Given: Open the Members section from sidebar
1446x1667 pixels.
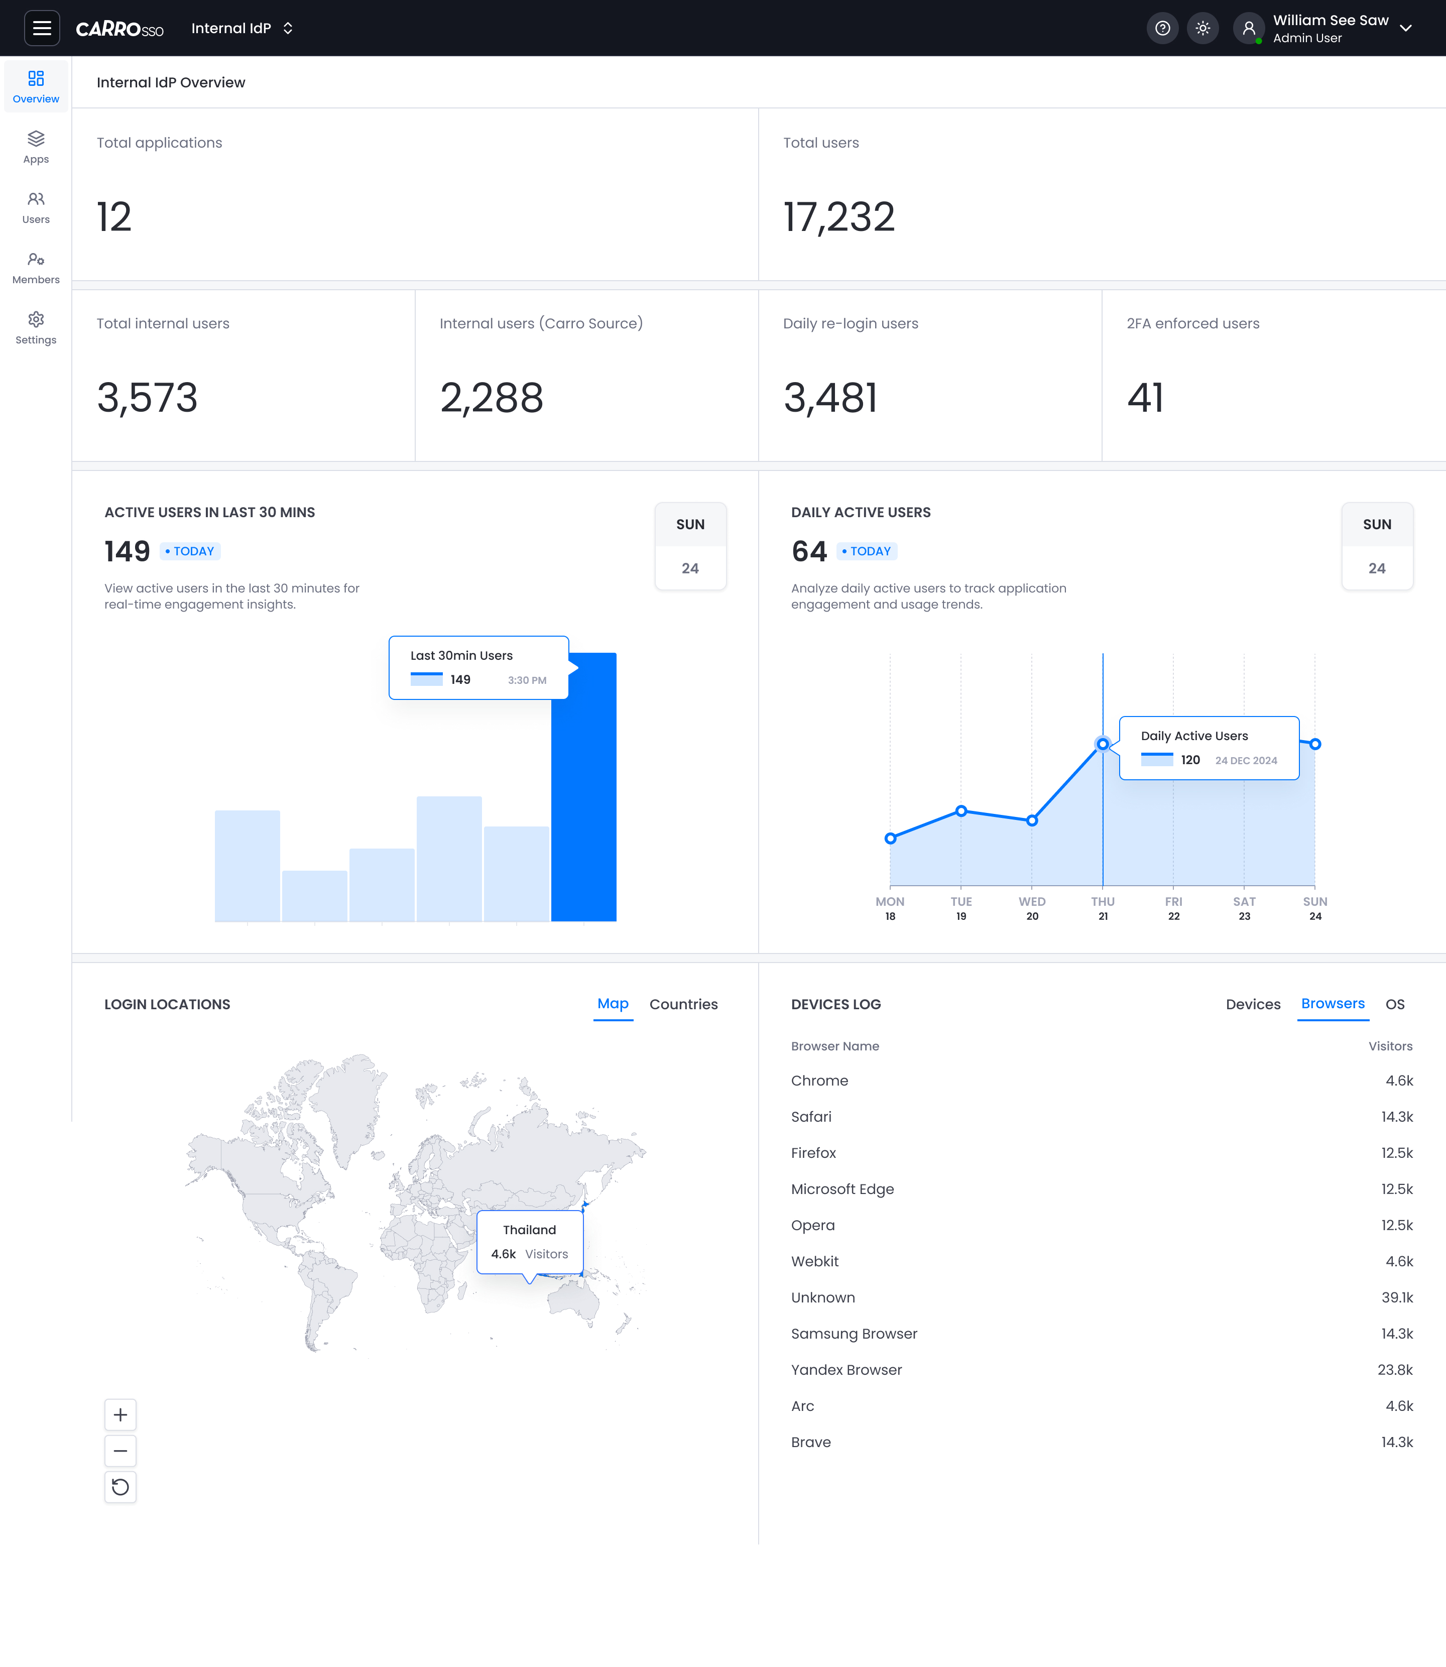Looking at the screenshot, I should [x=36, y=266].
